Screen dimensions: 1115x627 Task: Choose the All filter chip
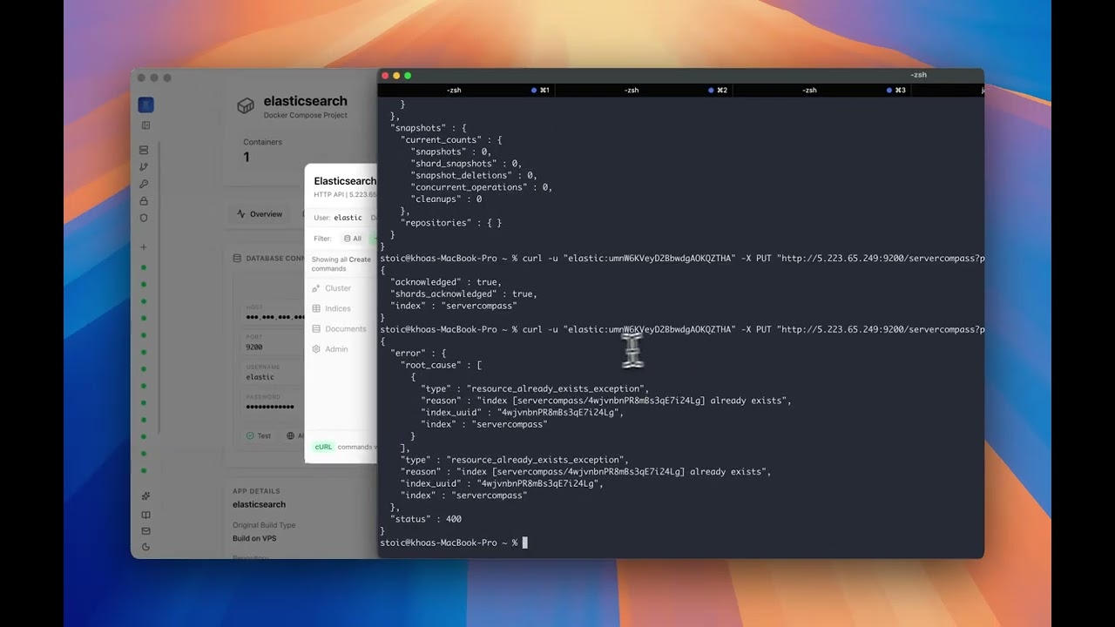click(x=352, y=239)
